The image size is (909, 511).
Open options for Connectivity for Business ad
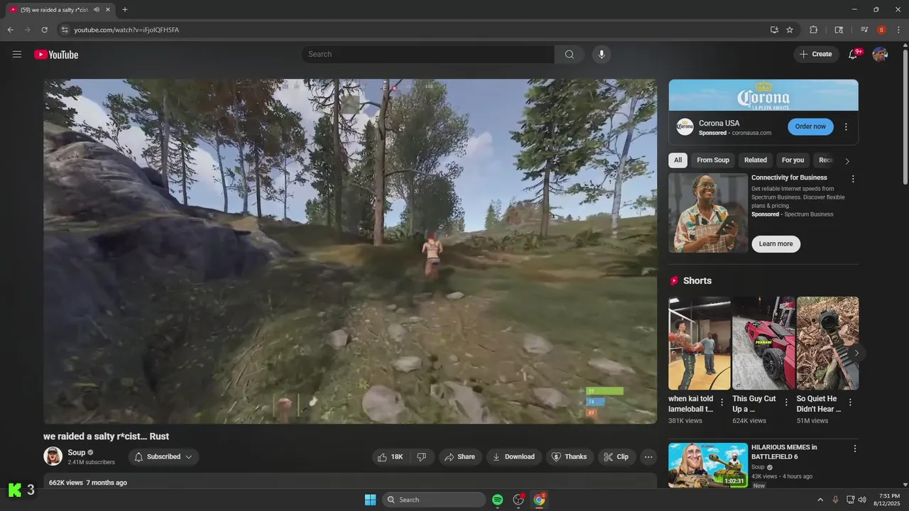(853, 179)
